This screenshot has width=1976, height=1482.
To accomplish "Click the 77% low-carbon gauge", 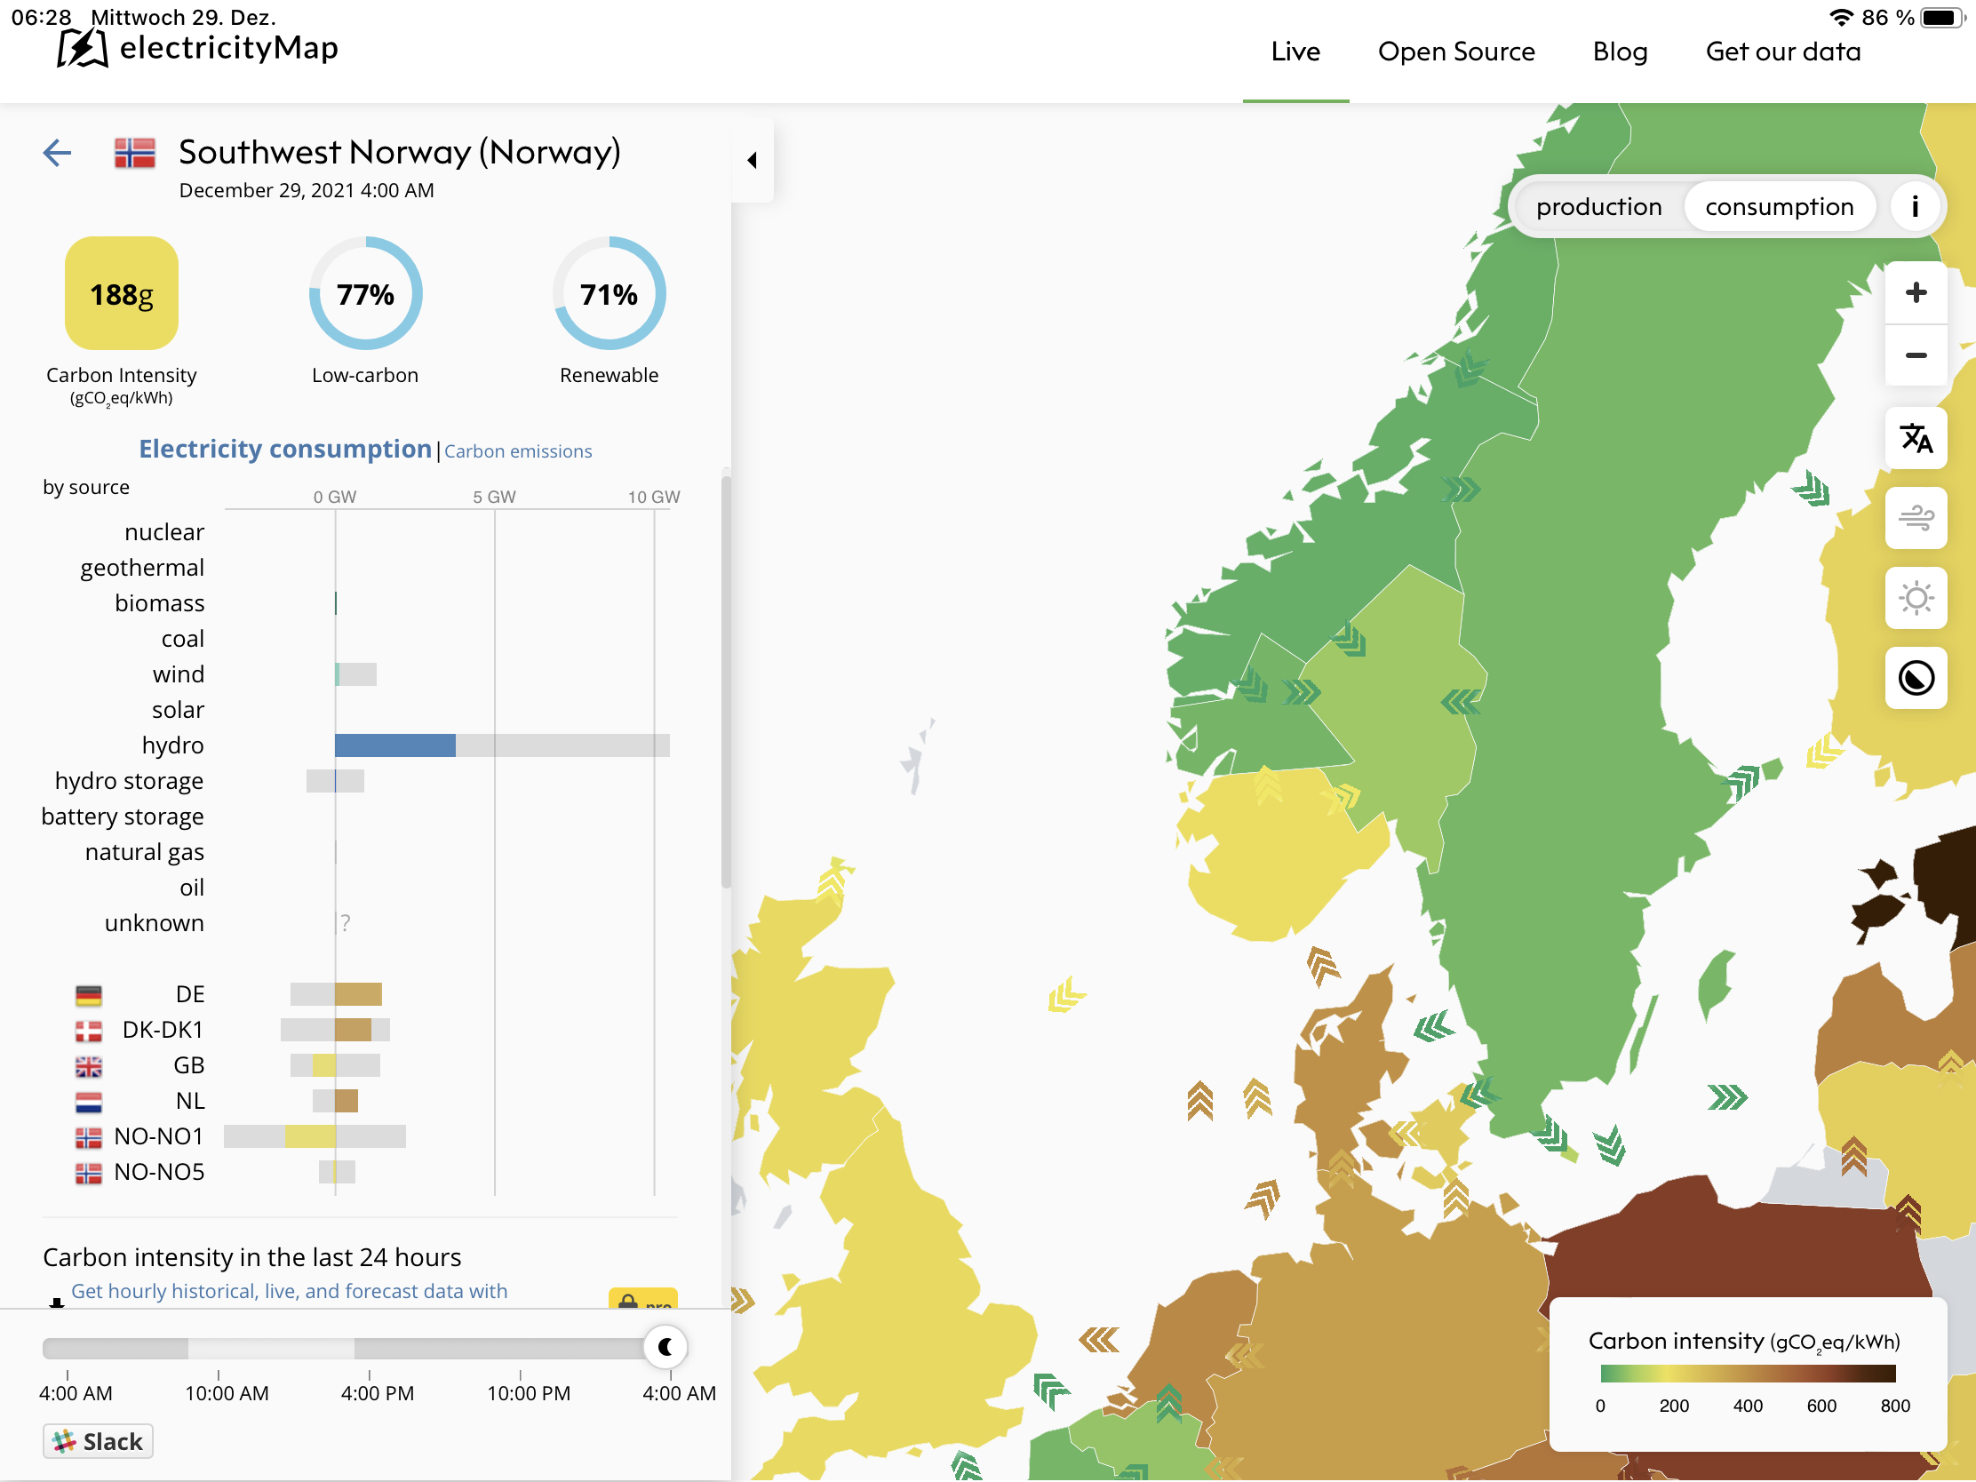I will (x=365, y=293).
